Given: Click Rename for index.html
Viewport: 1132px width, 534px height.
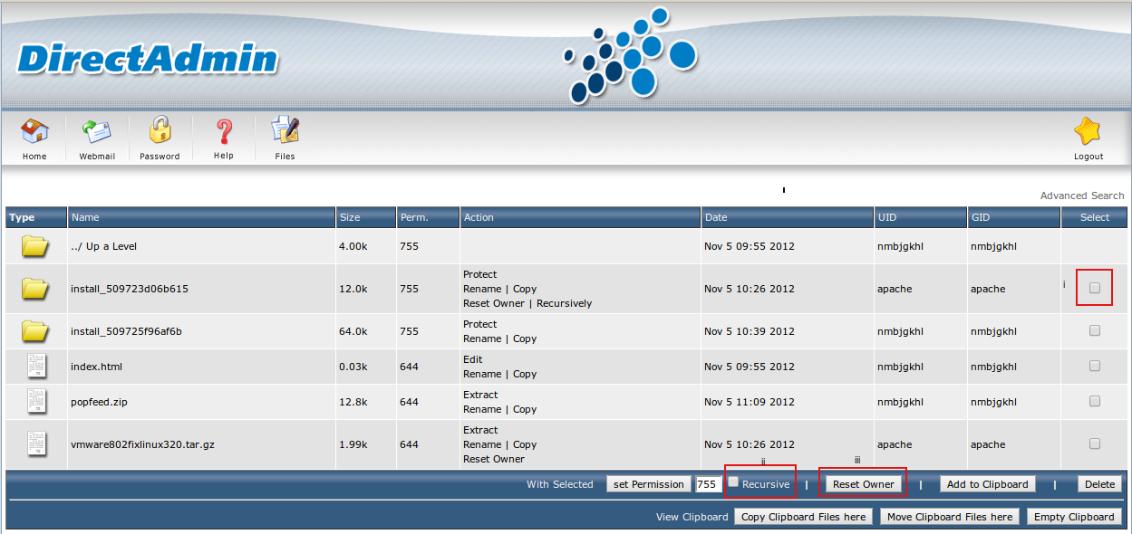Looking at the screenshot, I should click(482, 374).
